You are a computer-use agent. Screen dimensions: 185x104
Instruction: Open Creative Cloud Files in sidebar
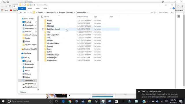coord(29,49)
